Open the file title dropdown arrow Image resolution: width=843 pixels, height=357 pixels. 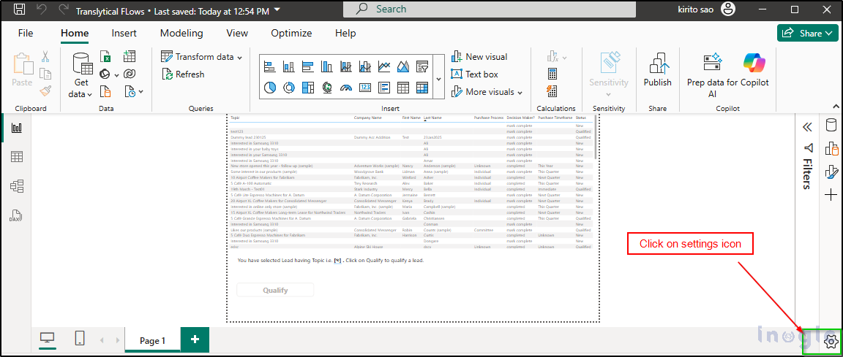pyautogui.click(x=277, y=9)
